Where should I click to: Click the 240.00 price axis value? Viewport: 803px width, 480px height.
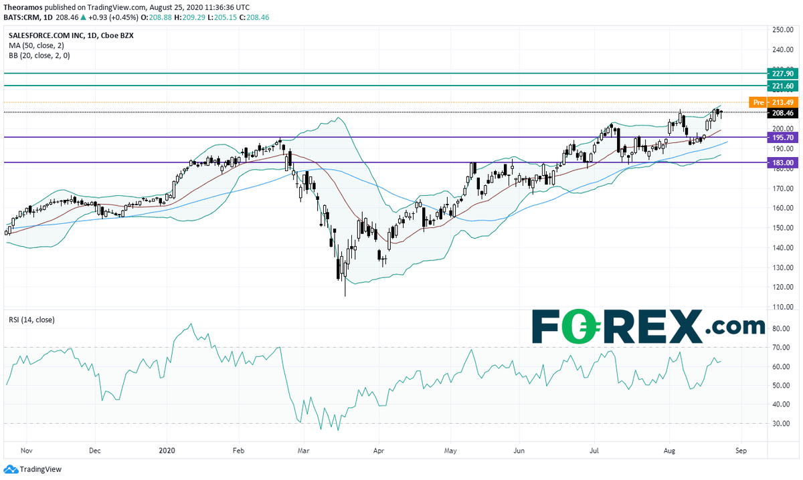click(x=782, y=49)
